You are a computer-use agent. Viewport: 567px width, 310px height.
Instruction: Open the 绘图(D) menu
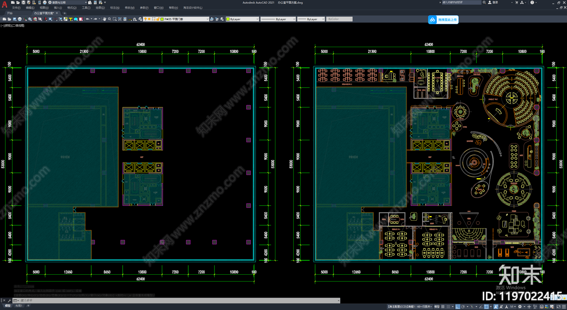tap(100, 8)
